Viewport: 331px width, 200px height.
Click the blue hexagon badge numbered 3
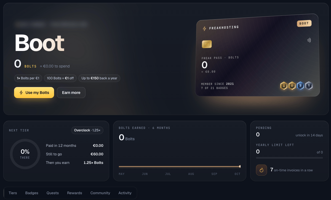[x=300, y=86]
